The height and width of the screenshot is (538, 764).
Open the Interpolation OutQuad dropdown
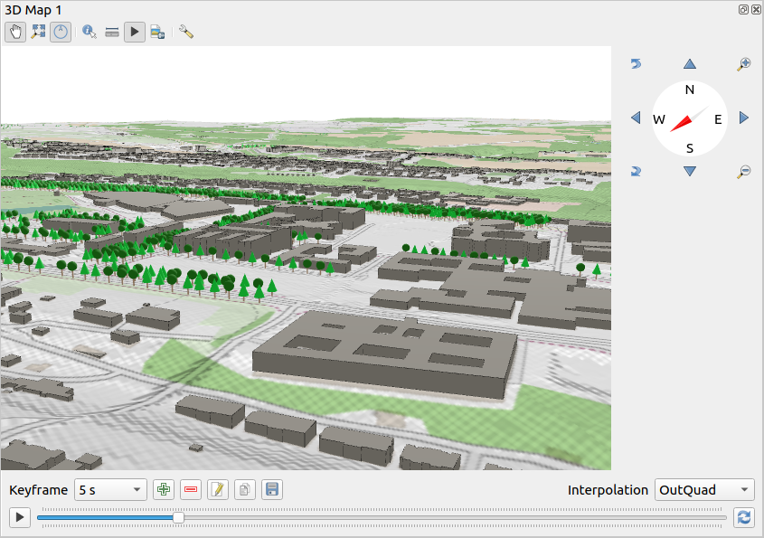coord(705,490)
